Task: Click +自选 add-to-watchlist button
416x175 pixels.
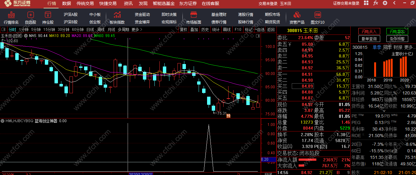Action: click(x=260, y=30)
